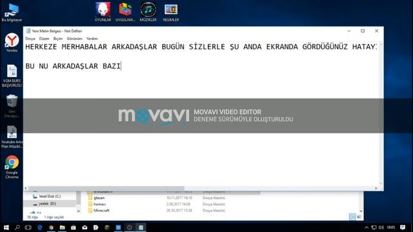
Task: Open the Mail app from the taskbar
Action: [85, 227]
